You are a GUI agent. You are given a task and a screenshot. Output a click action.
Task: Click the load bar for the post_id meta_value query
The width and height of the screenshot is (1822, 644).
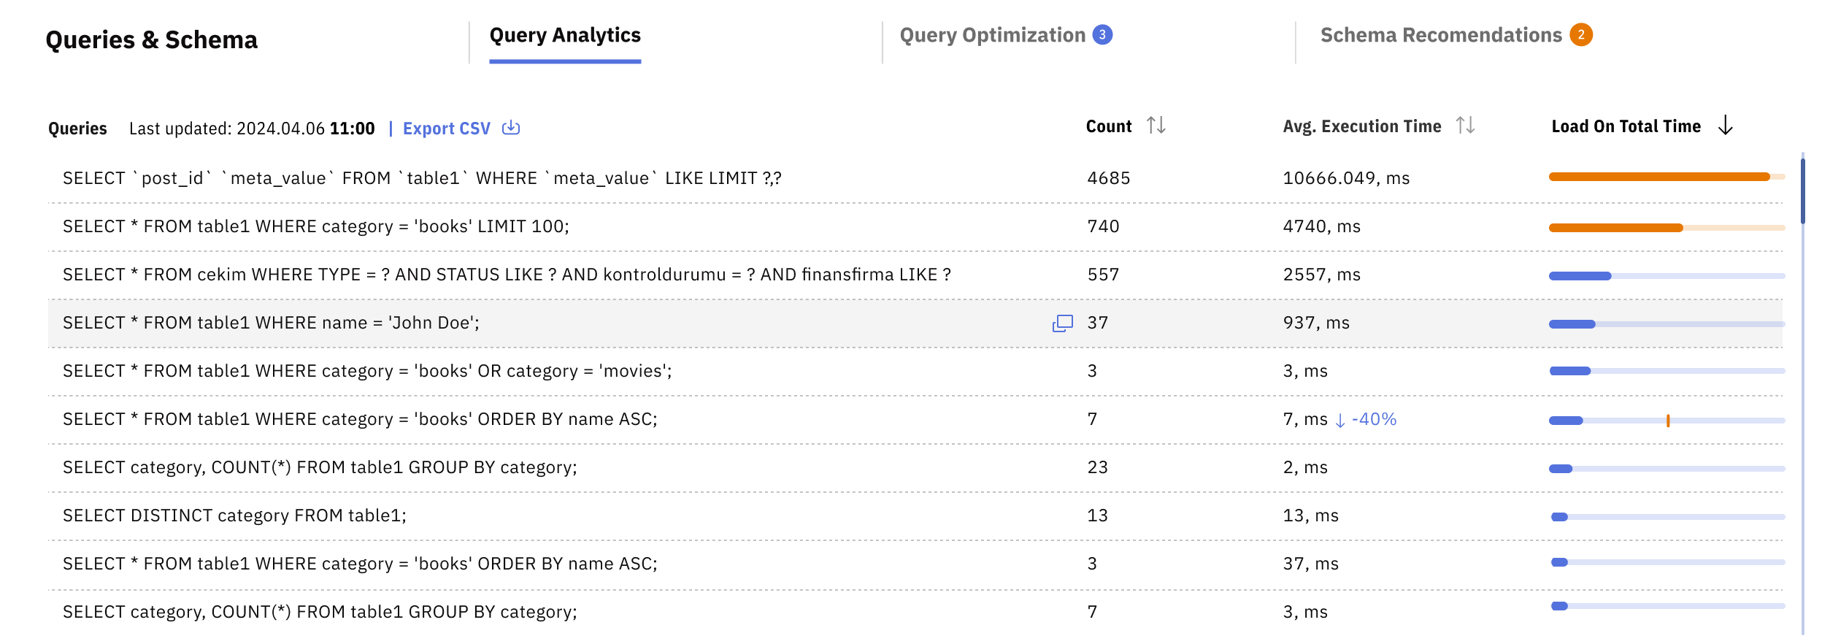coord(1667,177)
